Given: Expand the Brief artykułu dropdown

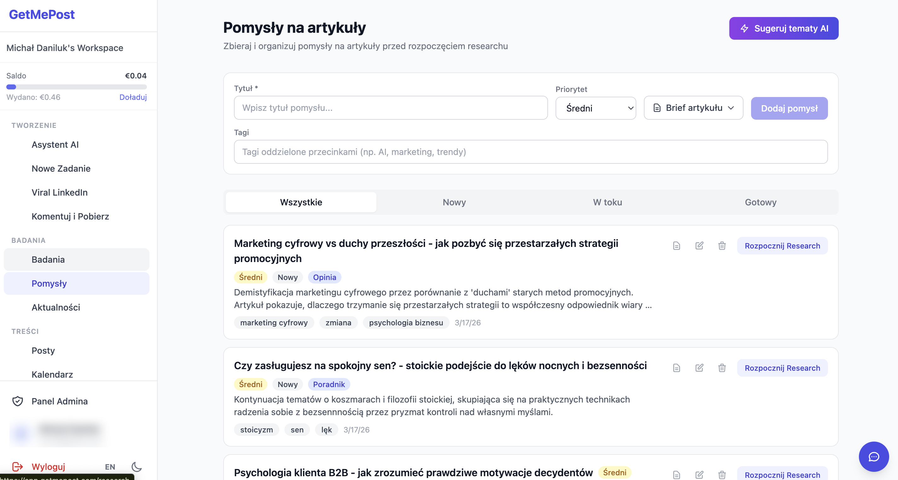Looking at the screenshot, I should click(x=693, y=108).
